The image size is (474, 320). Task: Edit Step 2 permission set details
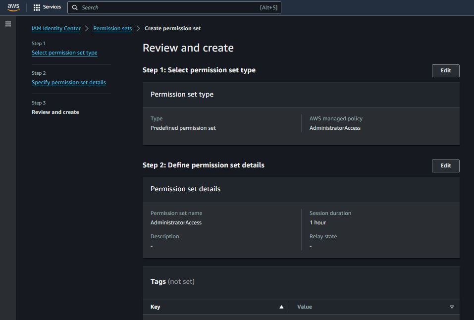(445, 165)
